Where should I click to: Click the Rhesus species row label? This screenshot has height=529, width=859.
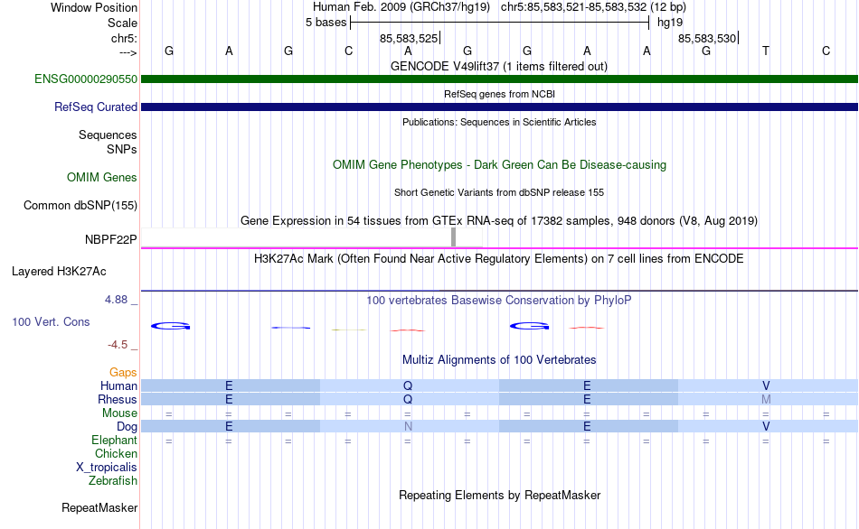(x=118, y=399)
